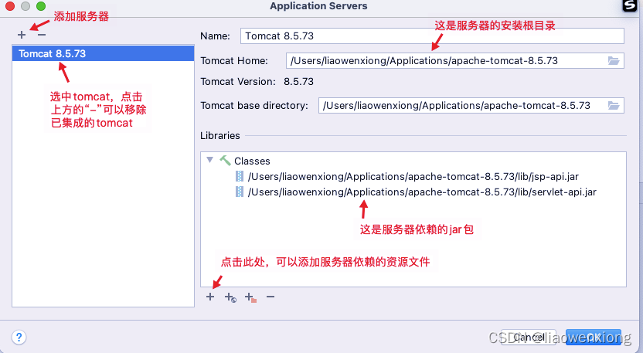Click the Cancel button
643x353 pixels.
529,337
